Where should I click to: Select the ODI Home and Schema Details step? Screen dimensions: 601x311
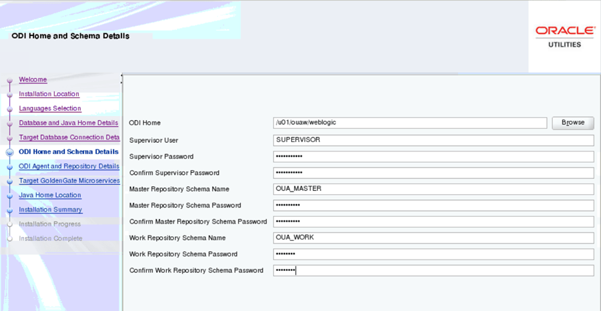tap(69, 151)
